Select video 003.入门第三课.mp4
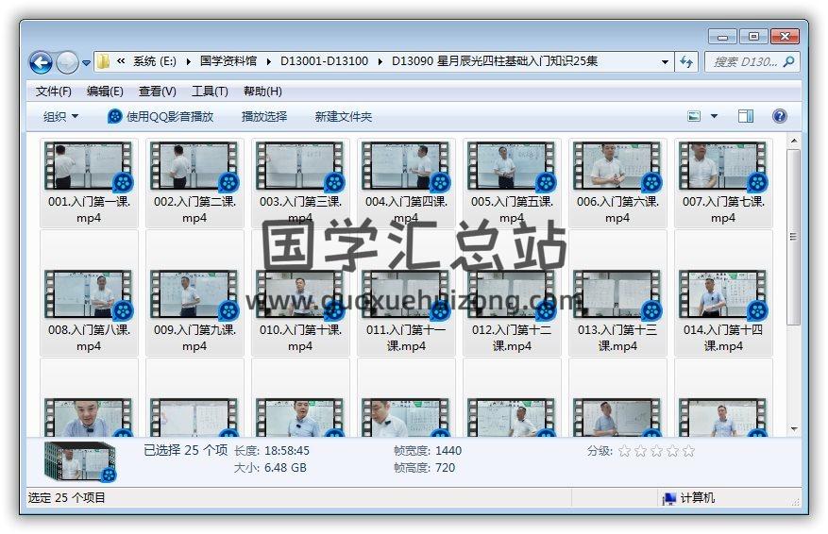 pos(300,183)
